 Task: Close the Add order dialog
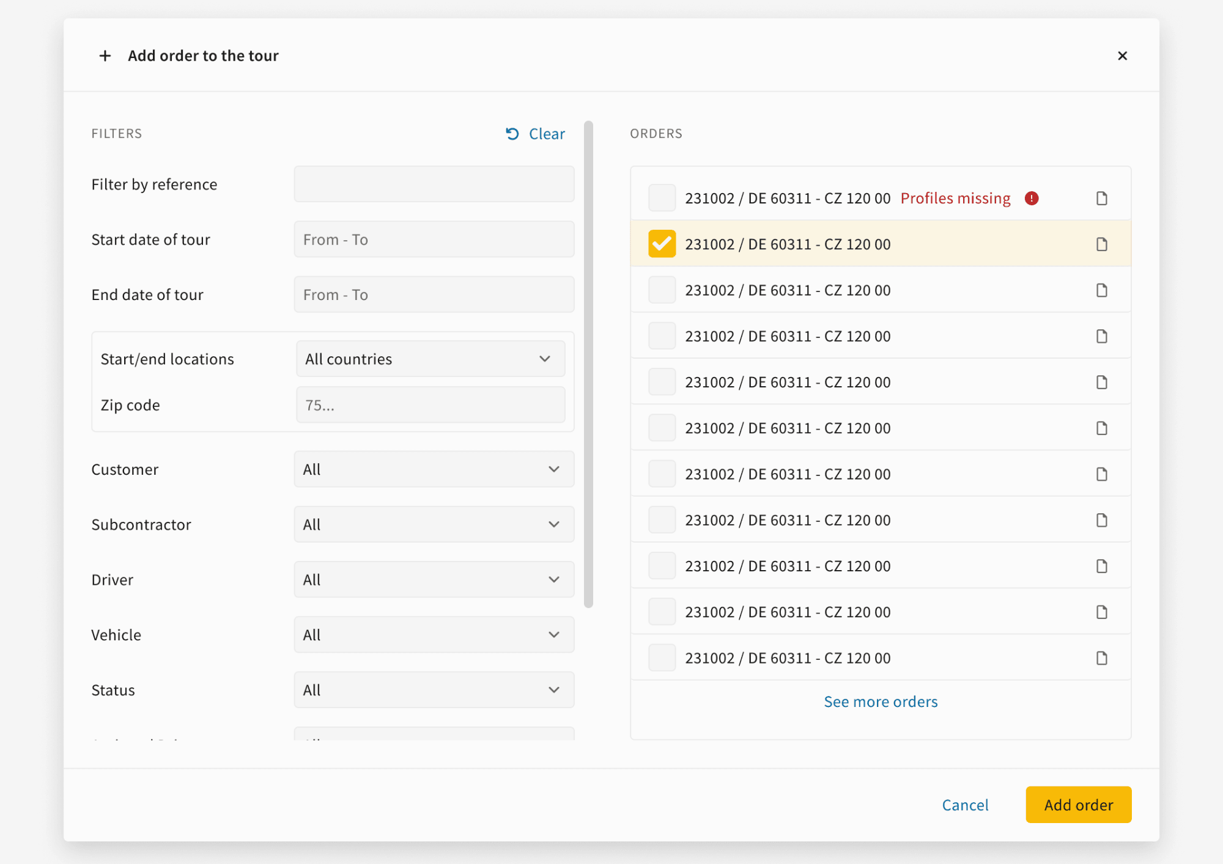pyautogui.click(x=1122, y=56)
